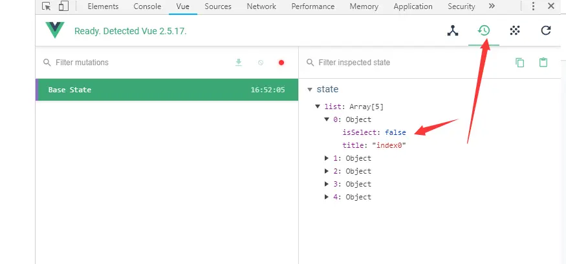Toggle the red recording dot
566x264 pixels.
pyautogui.click(x=281, y=63)
